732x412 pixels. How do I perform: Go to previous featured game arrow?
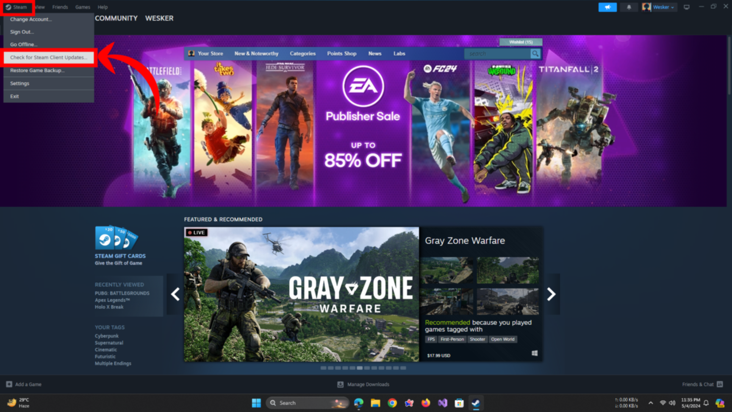point(175,294)
